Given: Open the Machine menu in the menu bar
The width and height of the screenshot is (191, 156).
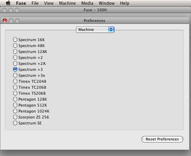Looking at the screenshot, I should [67, 3].
